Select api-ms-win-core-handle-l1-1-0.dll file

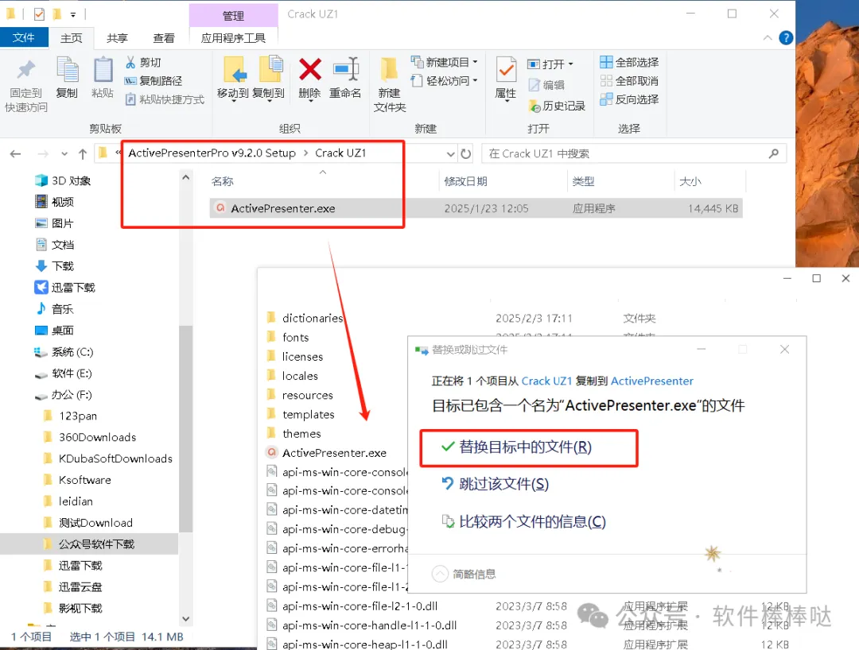(362, 625)
